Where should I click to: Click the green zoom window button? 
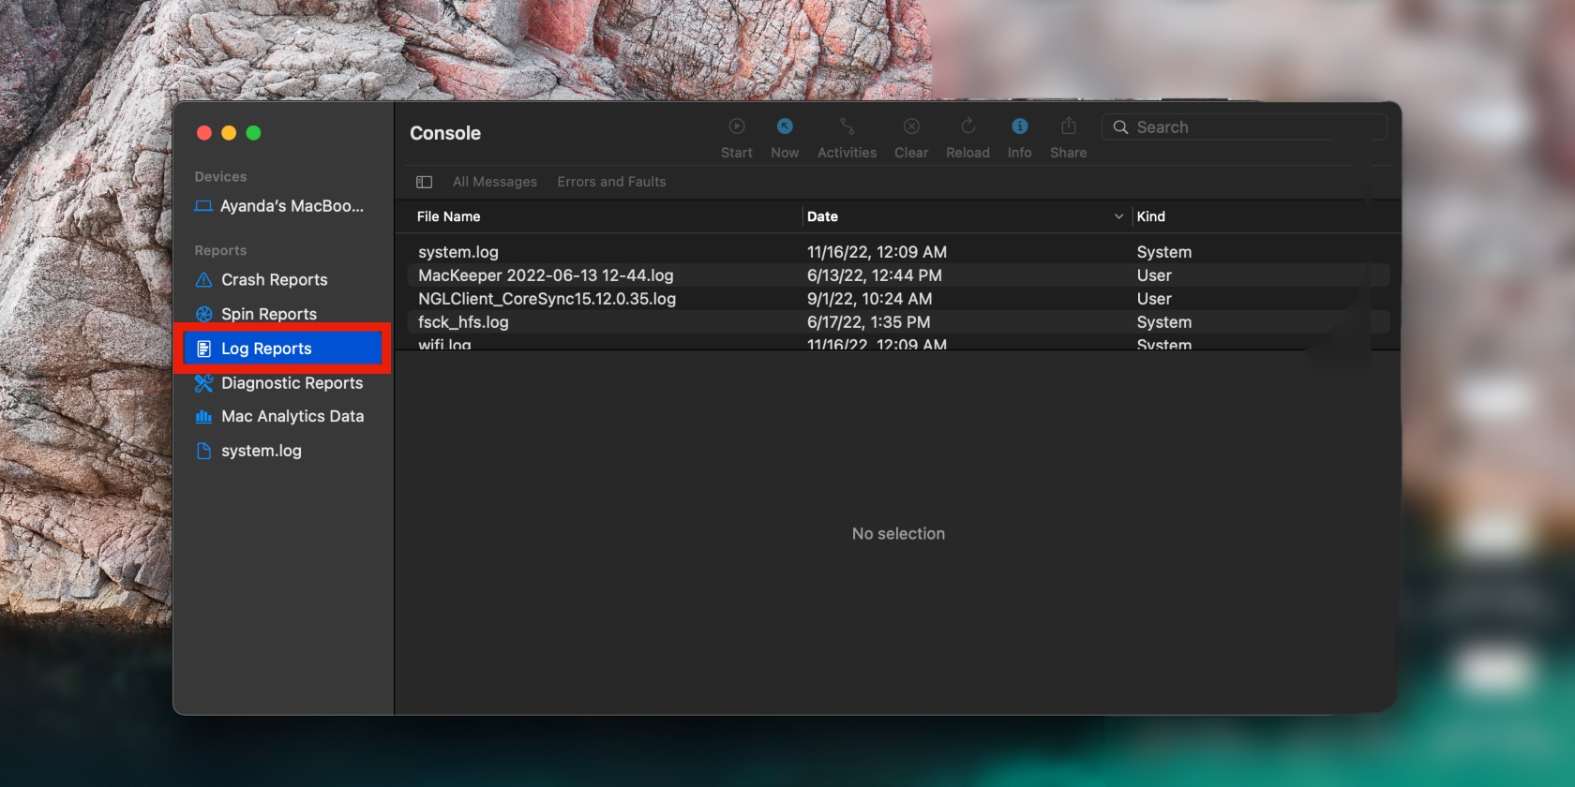[x=253, y=133]
